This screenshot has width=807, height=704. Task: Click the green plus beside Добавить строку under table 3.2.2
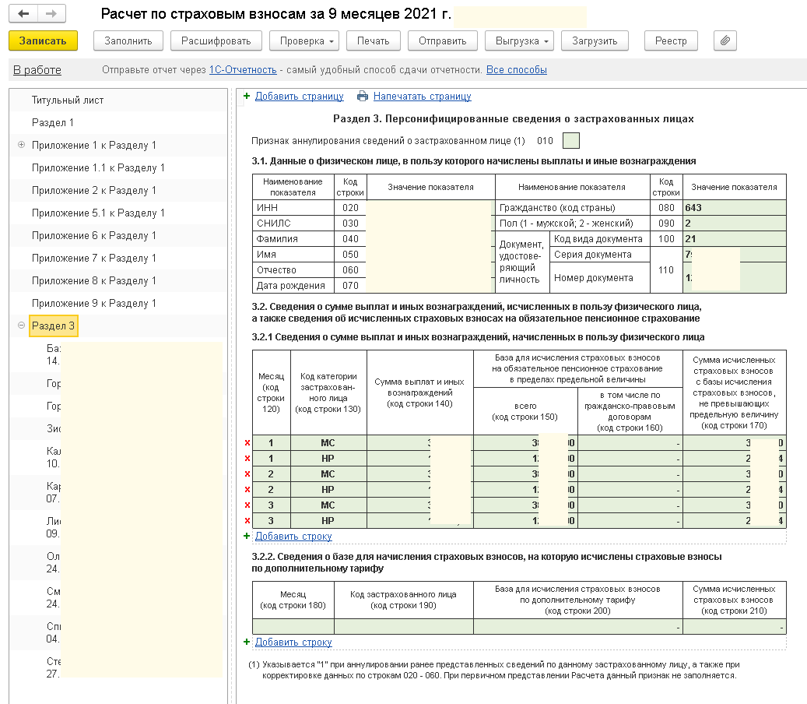247,642
